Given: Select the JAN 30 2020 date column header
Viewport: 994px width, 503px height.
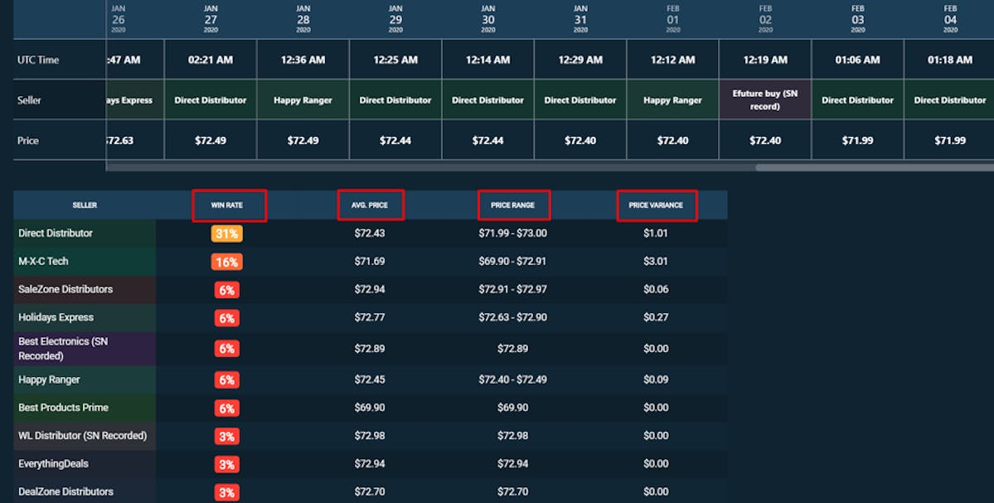Looking at the screenshot, I should 488,19.
